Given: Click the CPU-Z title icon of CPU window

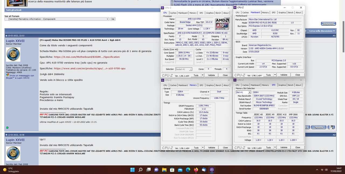Looking at the screenshot, I should 163,8.
